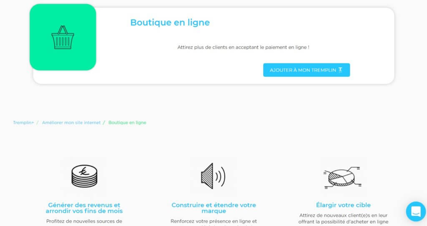Viewport: 427px width, 226px height.
Task: Click paragraph starting 'Renforcez votre présence en ligne'
Action: [x=213, y=221]
